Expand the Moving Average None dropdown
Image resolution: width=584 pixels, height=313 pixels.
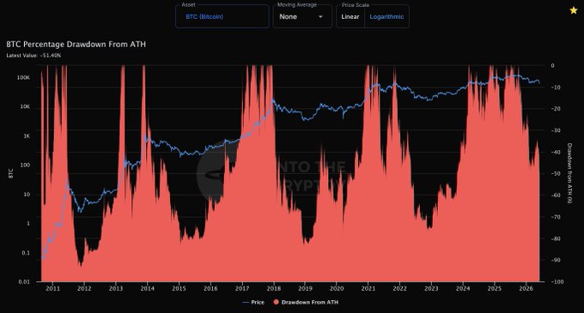pyautogui.click(x=302, y=17)
